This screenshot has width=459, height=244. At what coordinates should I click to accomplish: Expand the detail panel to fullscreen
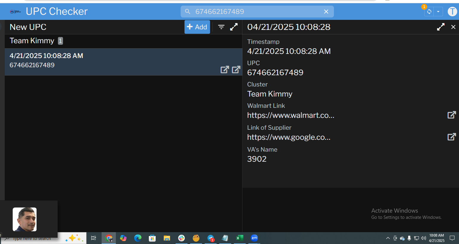(441, 27)
